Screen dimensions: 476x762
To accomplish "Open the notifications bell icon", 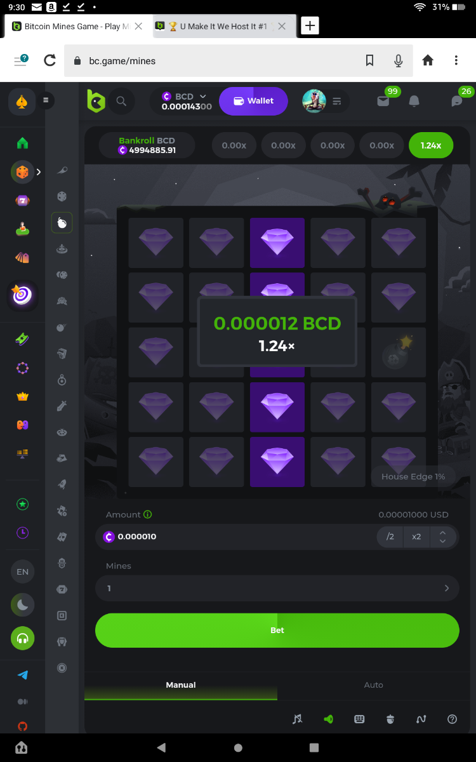I will (x=414, y=101).
